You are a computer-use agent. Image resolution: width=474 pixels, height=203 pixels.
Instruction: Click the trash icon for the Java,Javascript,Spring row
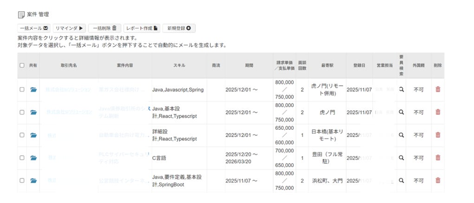pos(438,89)
